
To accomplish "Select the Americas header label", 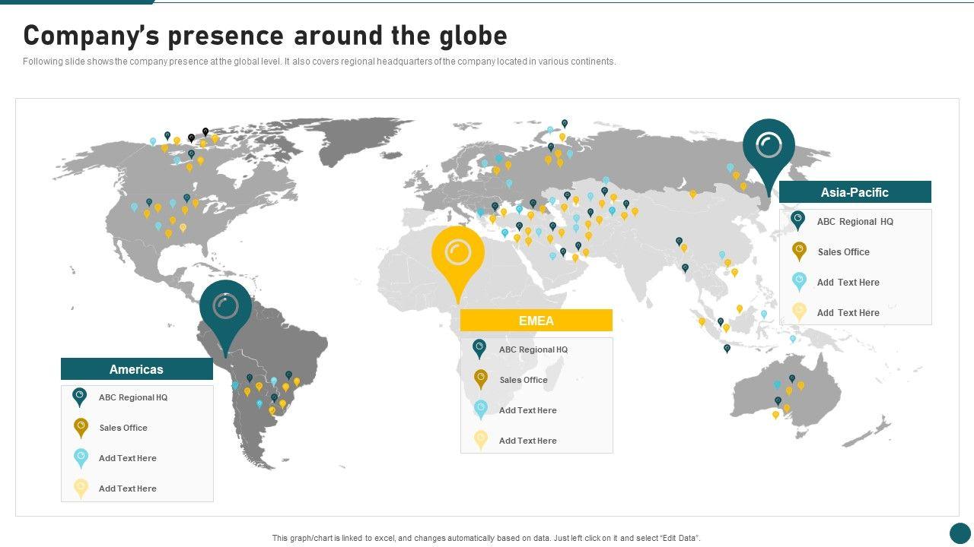I will pos(137,369).
